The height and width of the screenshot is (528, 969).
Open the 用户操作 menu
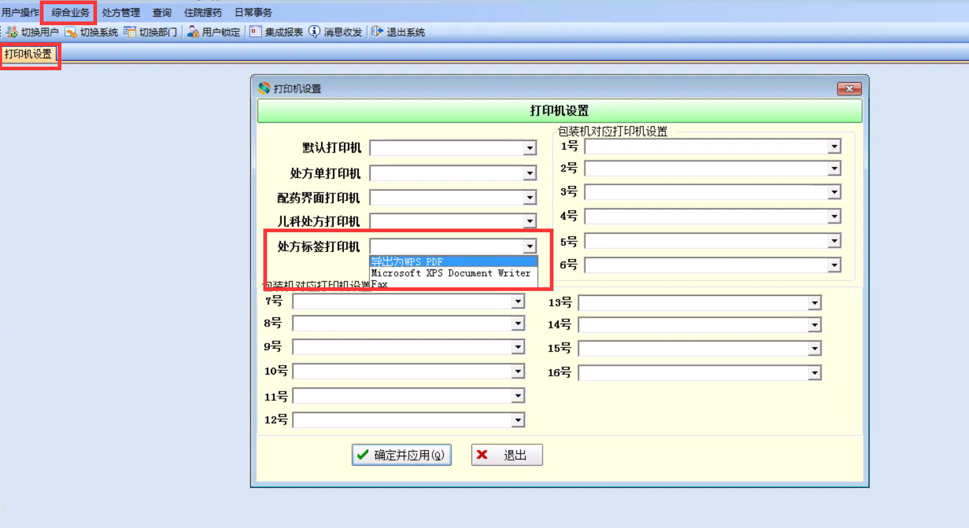20,13
